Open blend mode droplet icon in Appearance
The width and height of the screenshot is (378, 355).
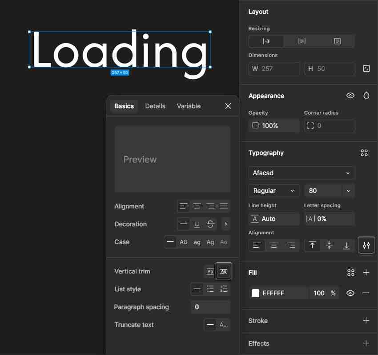point(366,96)
